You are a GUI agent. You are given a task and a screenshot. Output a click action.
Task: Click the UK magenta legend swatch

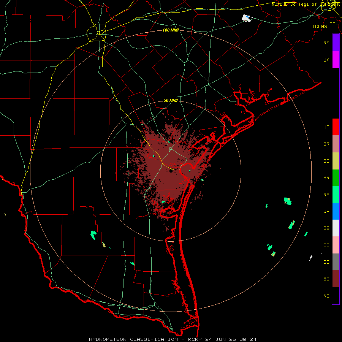click(336, 60)
